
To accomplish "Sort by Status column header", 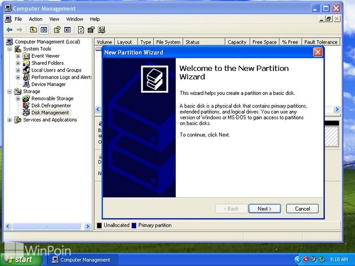I will [204, 42].
